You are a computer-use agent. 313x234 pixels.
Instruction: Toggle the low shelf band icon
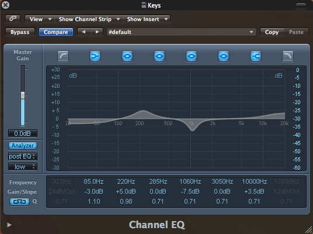pos(95,56)
